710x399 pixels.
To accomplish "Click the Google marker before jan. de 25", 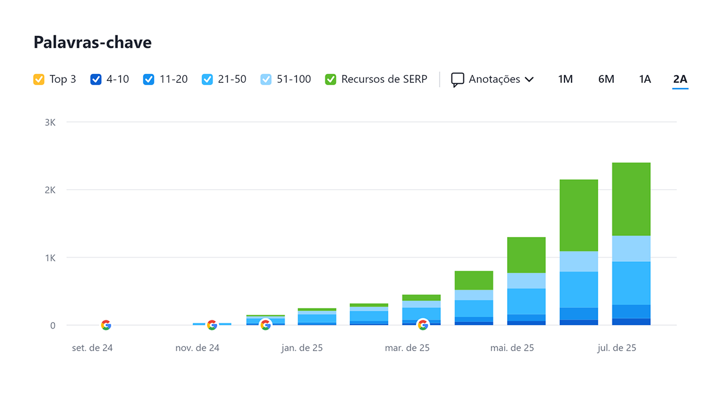I will (266, 325).
